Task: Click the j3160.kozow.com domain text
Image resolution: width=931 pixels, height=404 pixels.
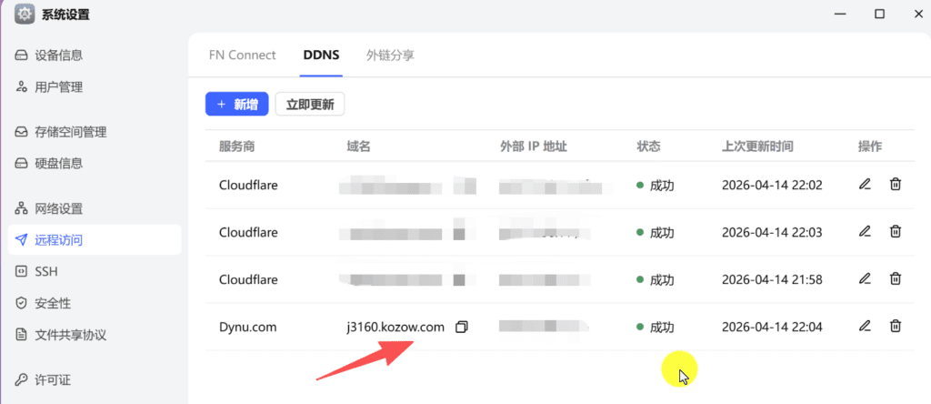Action: [395, 327]
